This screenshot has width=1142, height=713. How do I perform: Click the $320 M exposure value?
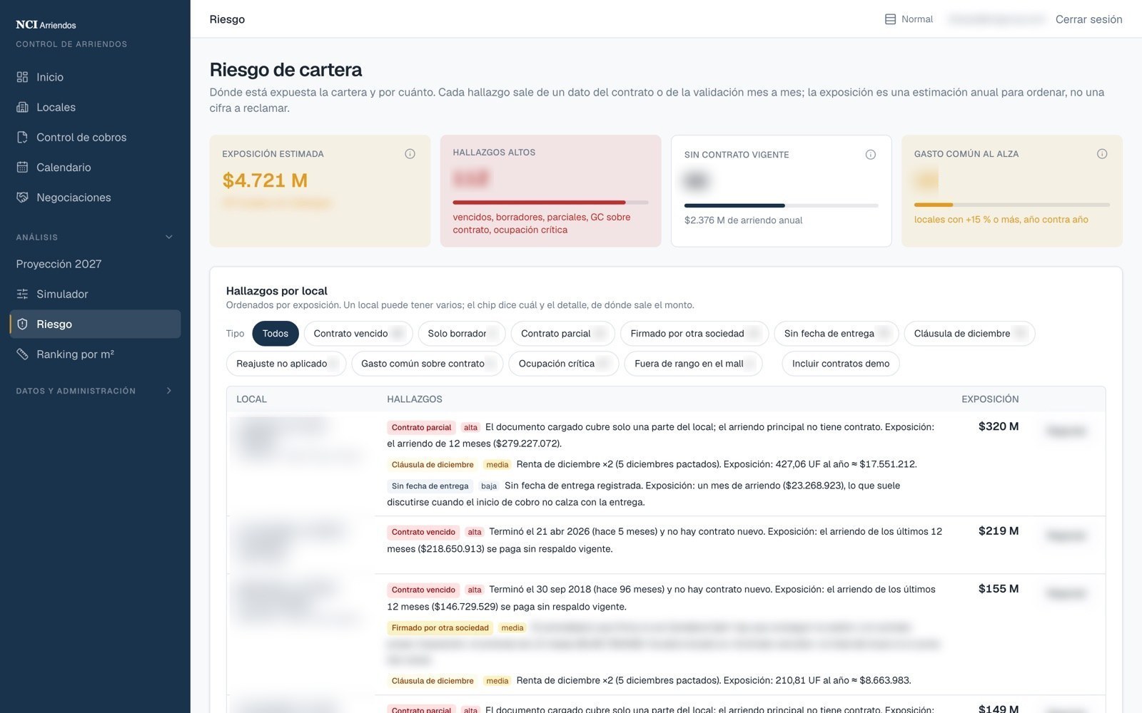pyautogui.click(x=999, y=426)
